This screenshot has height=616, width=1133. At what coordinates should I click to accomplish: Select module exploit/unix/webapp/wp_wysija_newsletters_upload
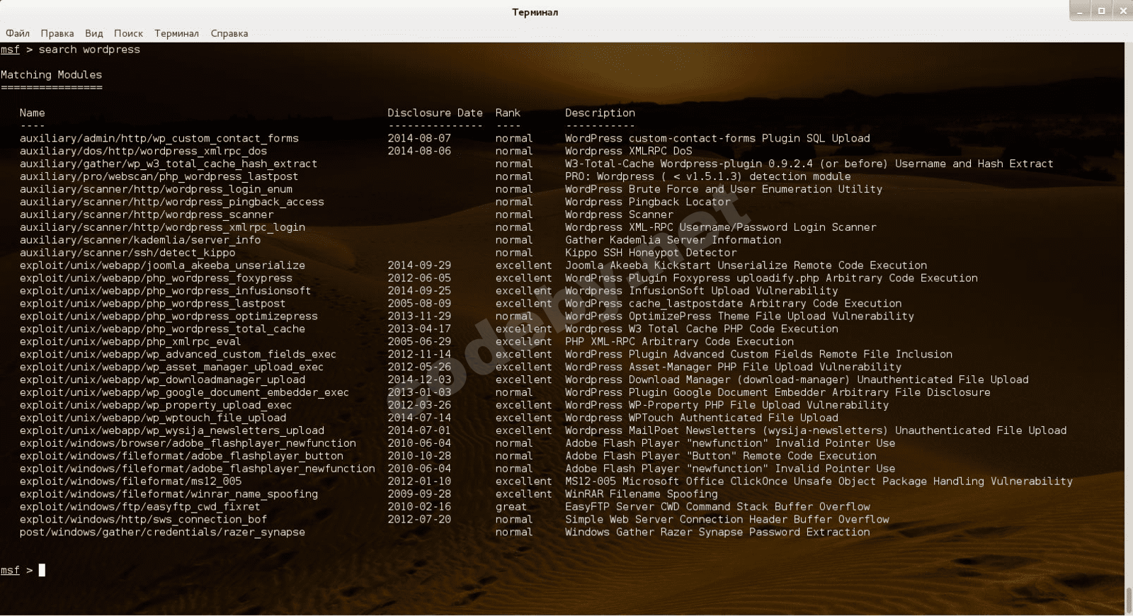(172, 432)
